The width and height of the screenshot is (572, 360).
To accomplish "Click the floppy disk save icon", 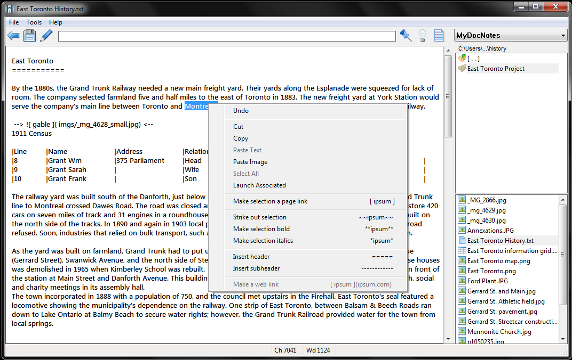I will [x=29, y=36].
